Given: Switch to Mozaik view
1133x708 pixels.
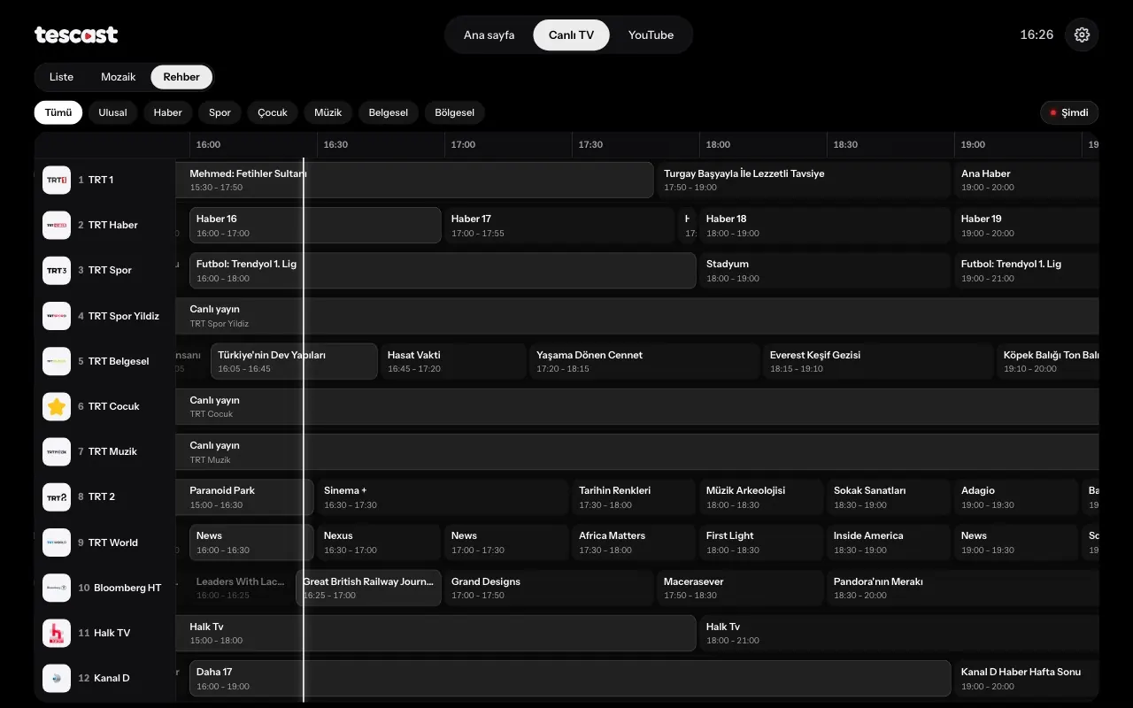Looking at the screenshot, I should (x=119, y=77).
